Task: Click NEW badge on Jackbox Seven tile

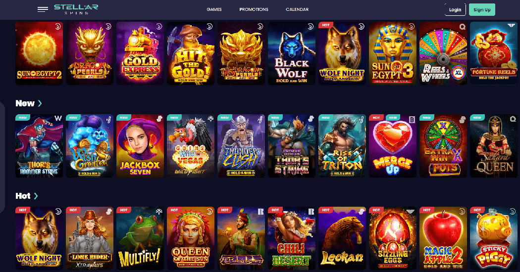Action: tap(124, 117)
